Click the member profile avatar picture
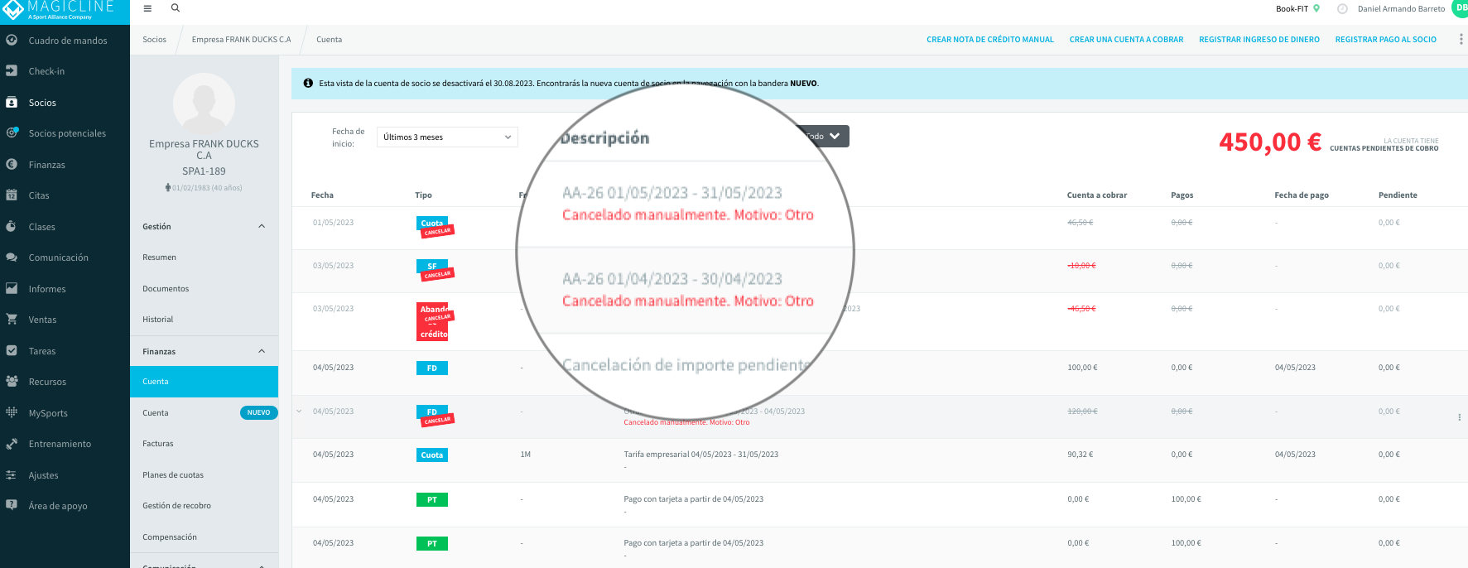 [x=204, y=103]
